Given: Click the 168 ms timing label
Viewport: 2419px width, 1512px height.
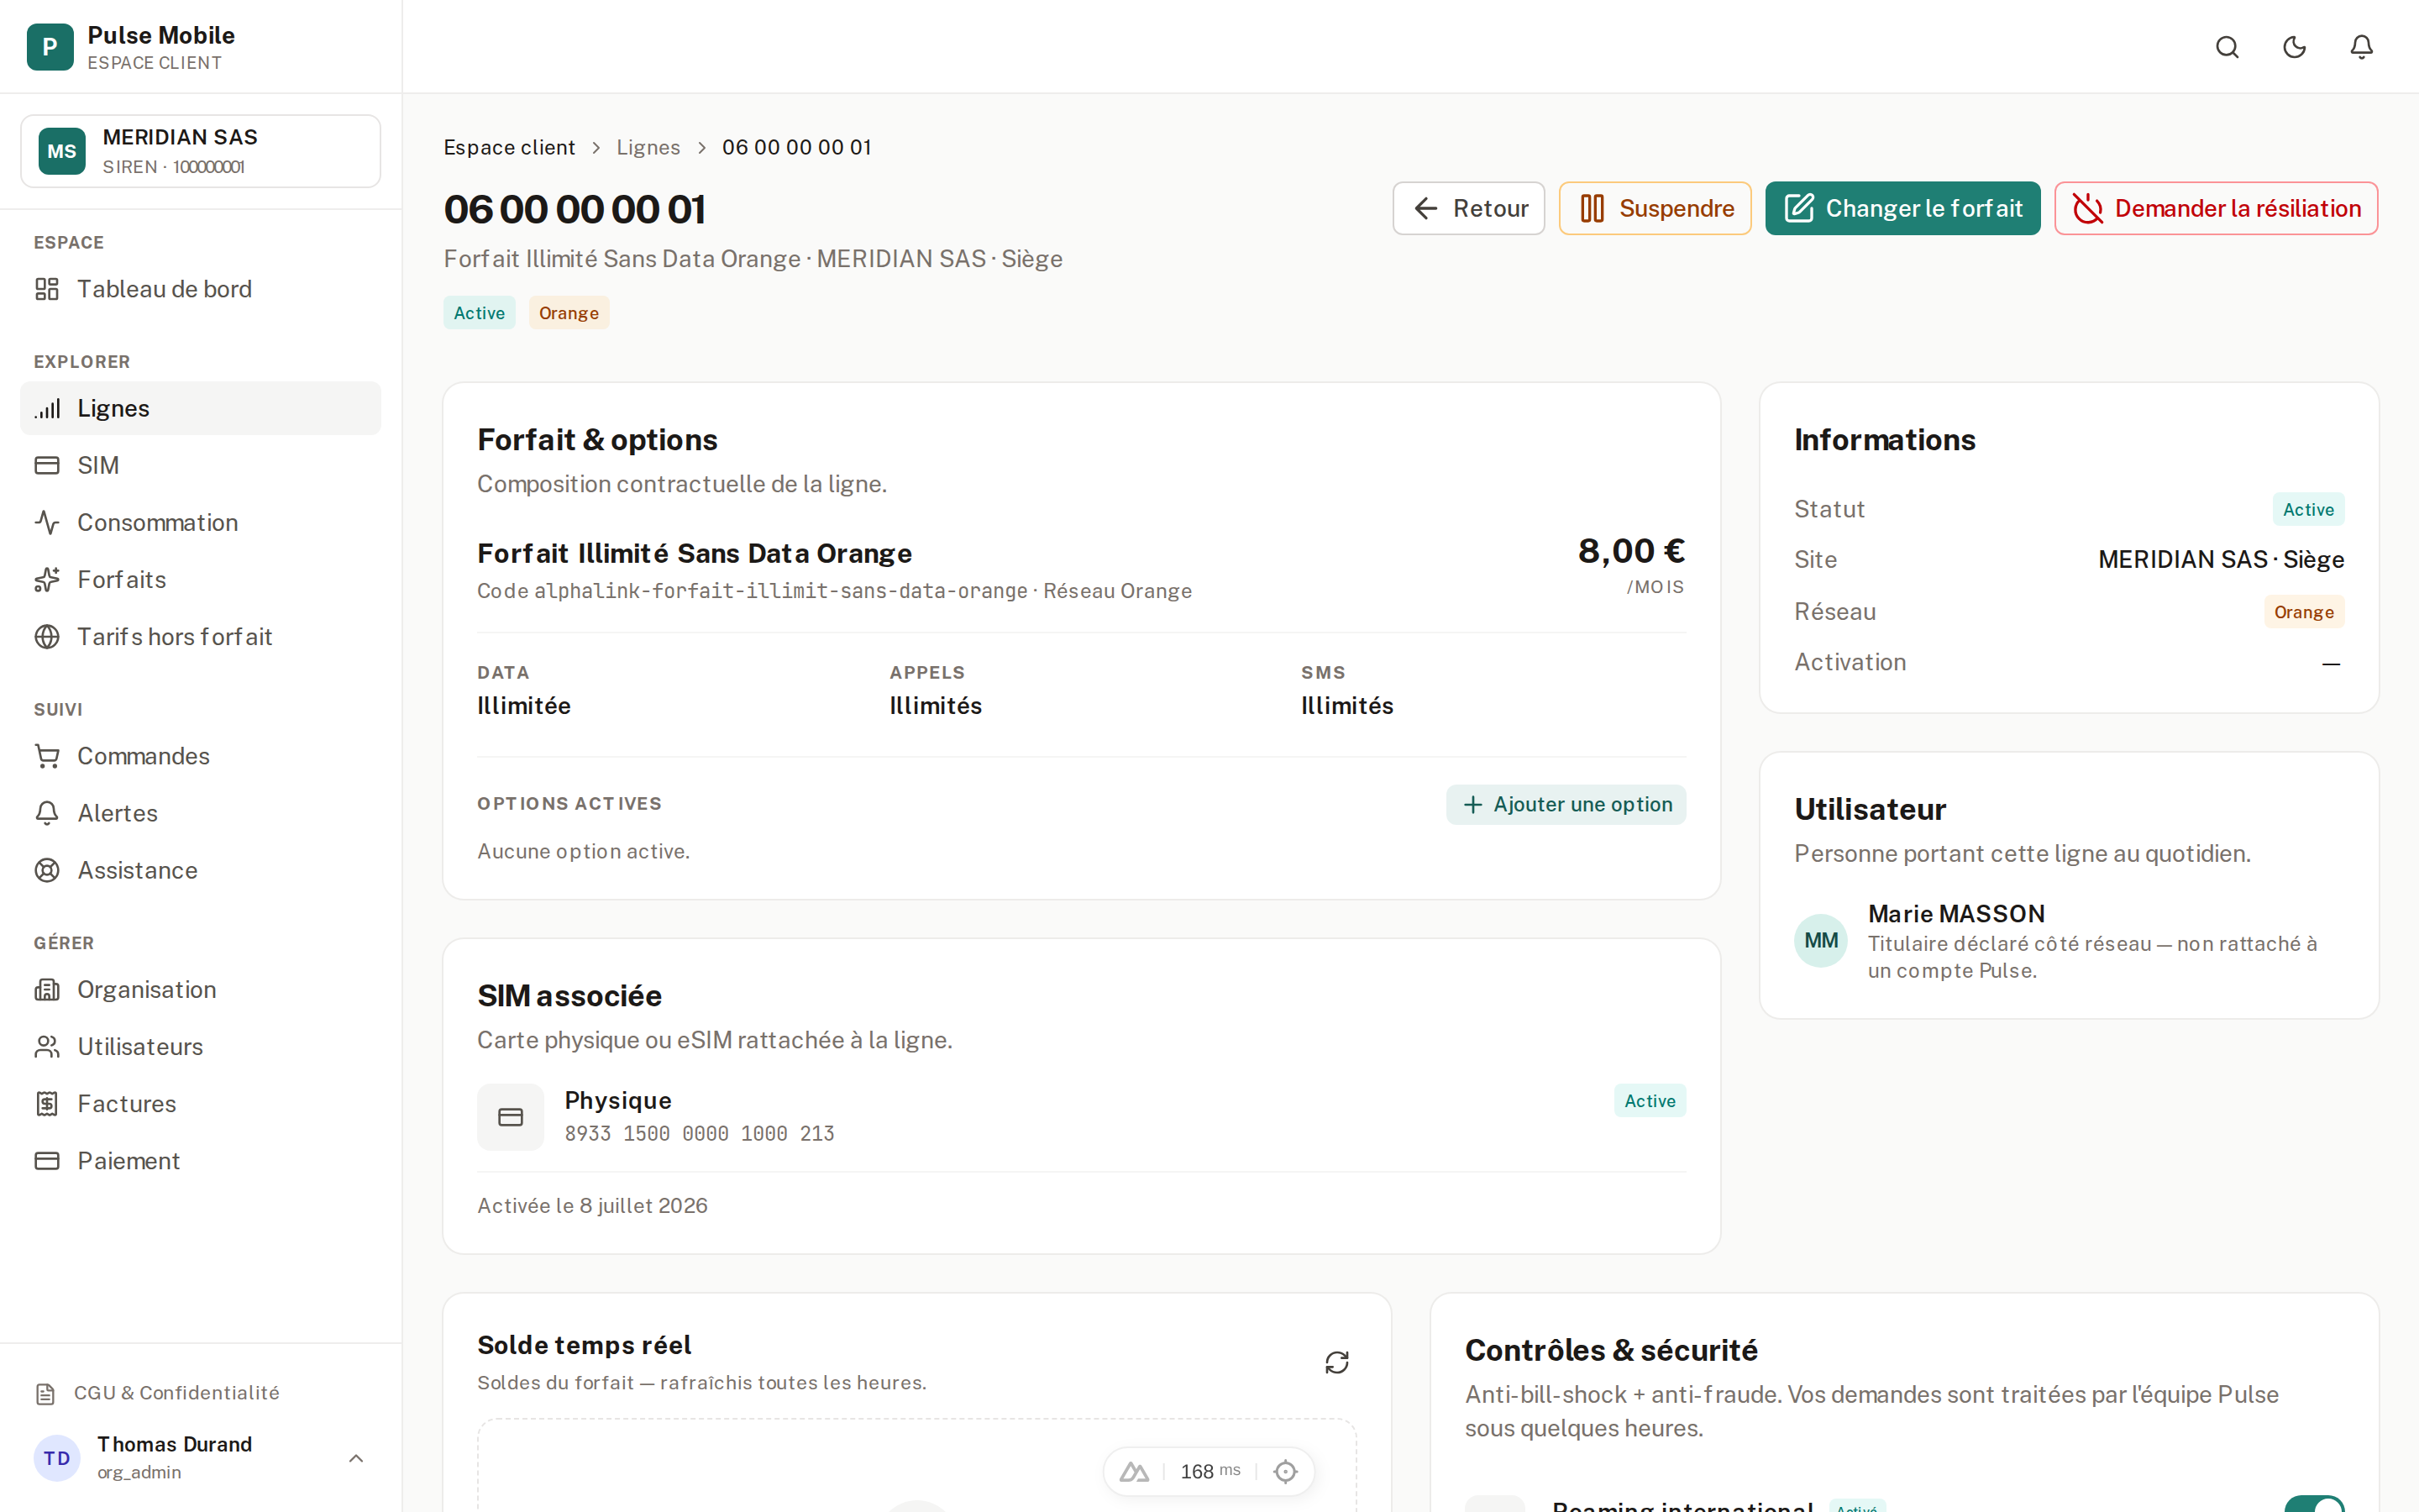Looking at the screenshot, I should [1210, 1471].
